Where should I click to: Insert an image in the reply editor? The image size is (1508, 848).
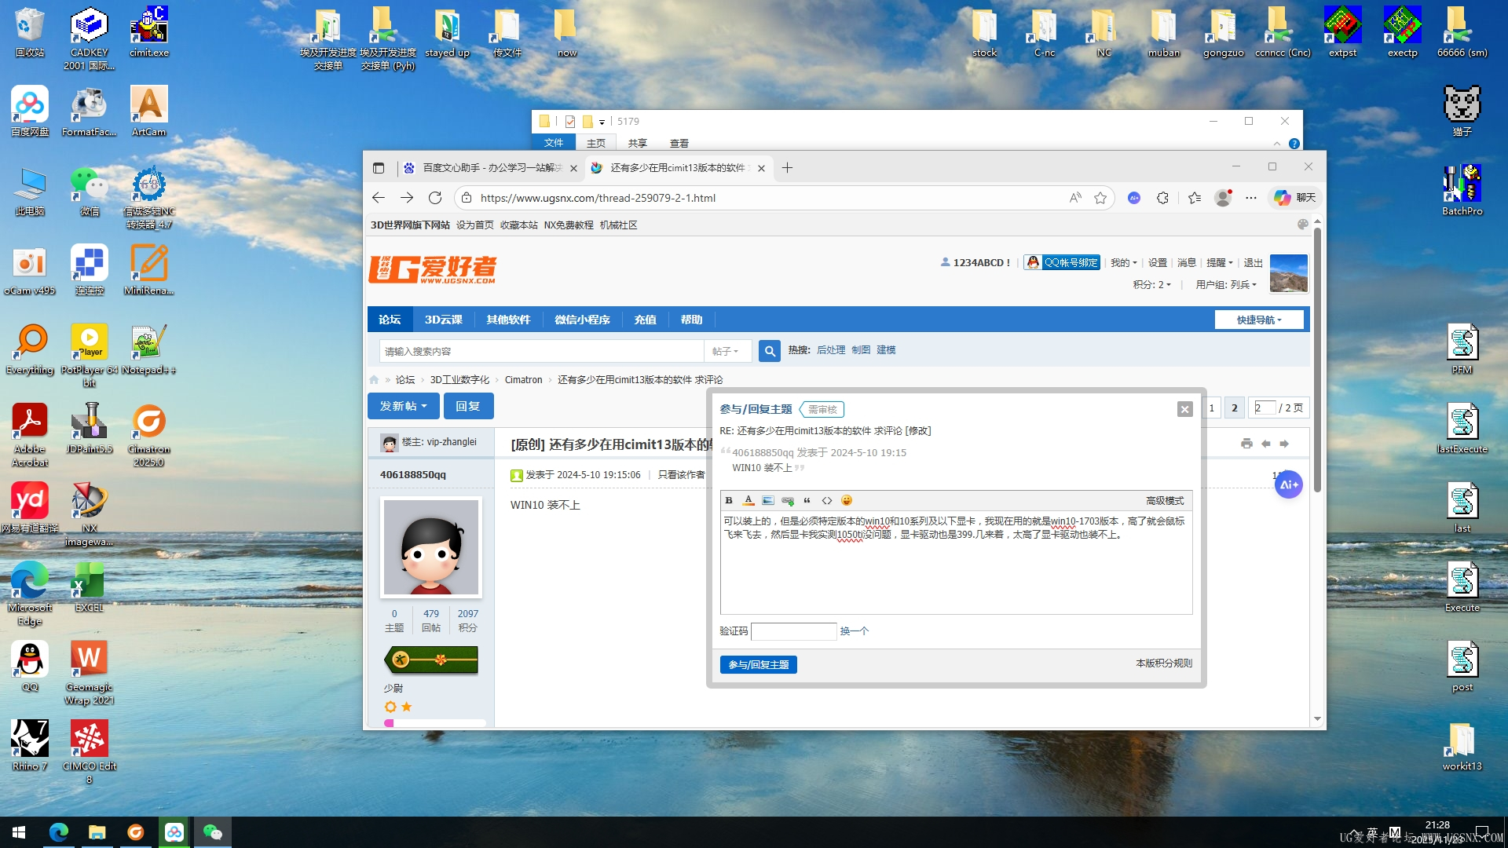click(768, 500)
